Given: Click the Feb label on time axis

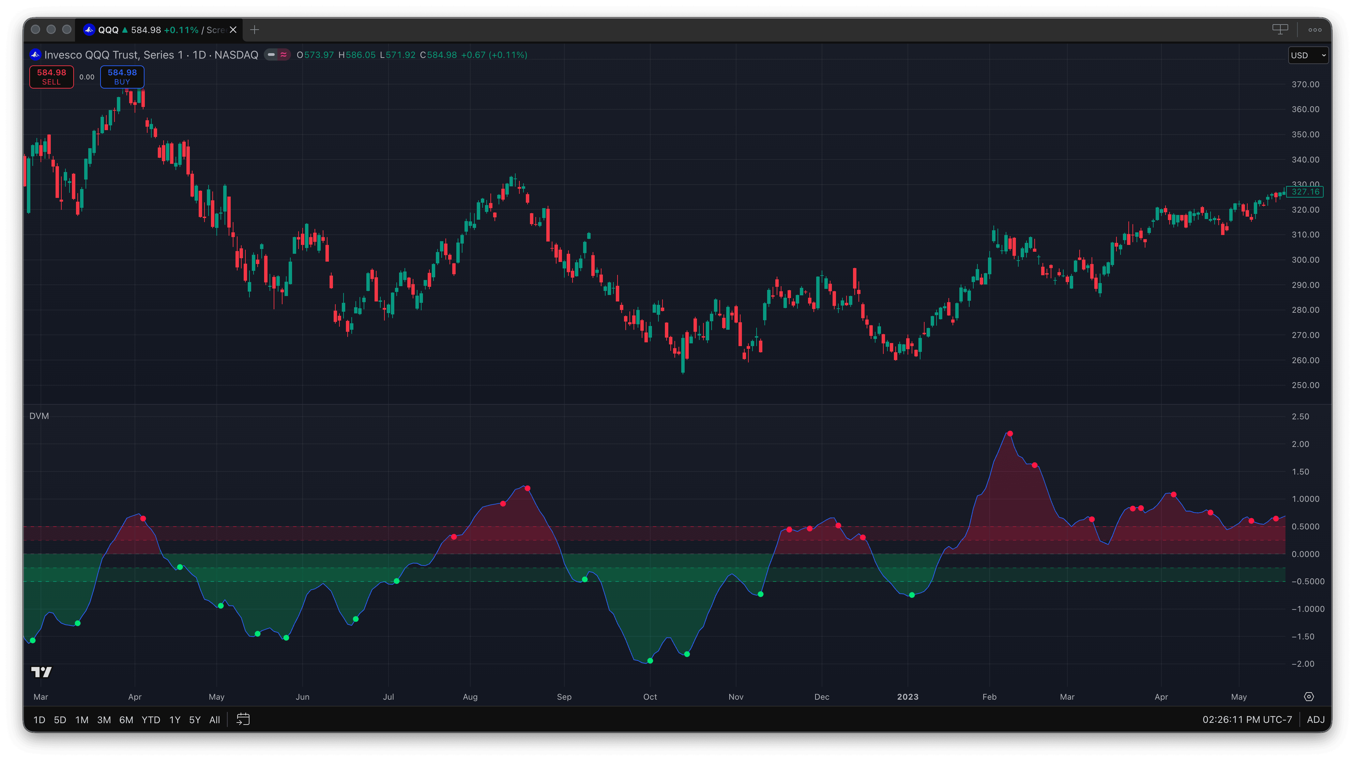Looking at the screenshot, I should click(989, 696).
